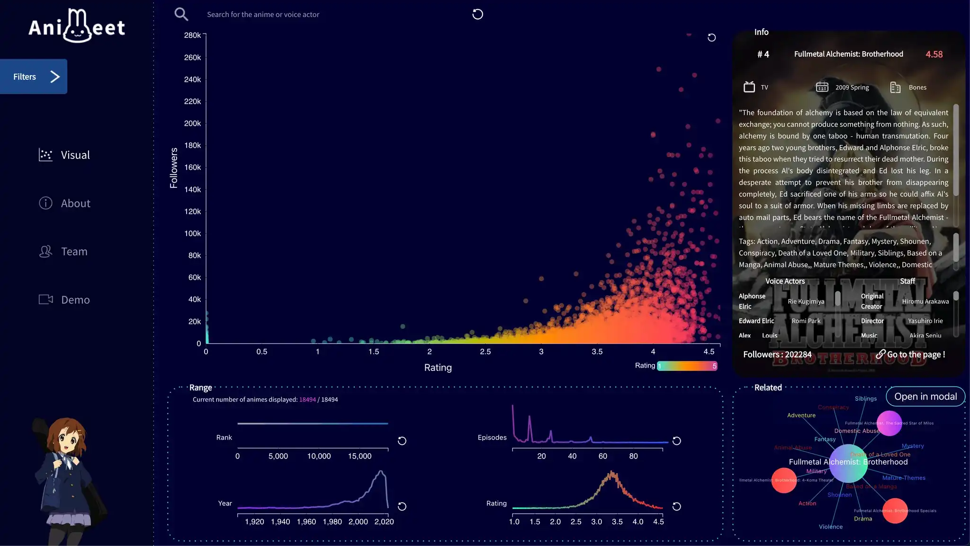Click the search magnifier icon
Screen dimensions: 970x546
point(181,14)
